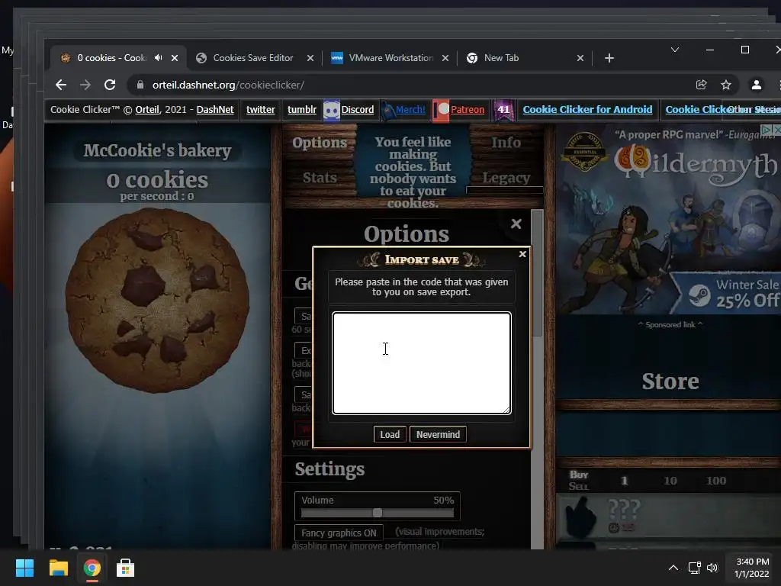Open File Explorer from taskbar
Screen dimensions: 781x586
coord(58,568)
